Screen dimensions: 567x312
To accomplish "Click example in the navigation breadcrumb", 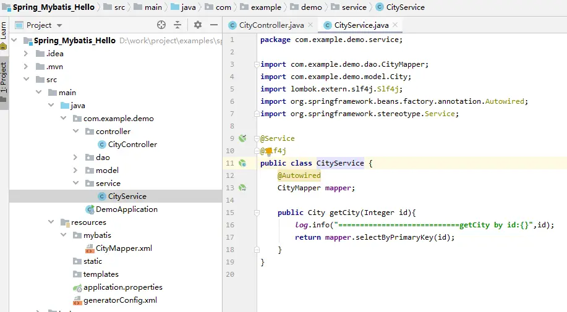I will coord(261,7).
